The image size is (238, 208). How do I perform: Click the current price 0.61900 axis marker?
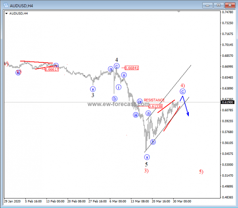(x=227, y=102)
